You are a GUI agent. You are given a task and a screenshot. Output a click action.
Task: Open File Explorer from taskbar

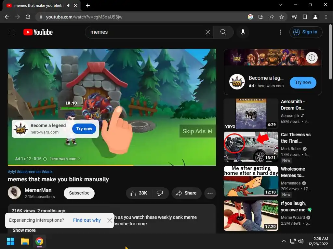tap(25, 241)
